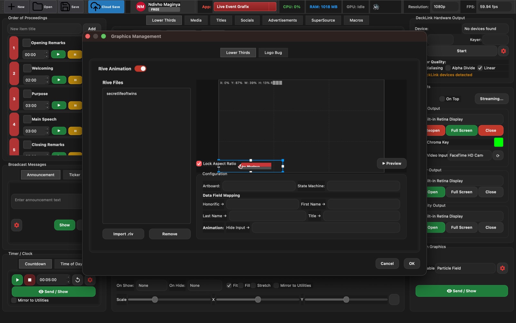Screen dimensions: 516x323
Task: Refresh the Video Input camera list
Action: (498, 156)
